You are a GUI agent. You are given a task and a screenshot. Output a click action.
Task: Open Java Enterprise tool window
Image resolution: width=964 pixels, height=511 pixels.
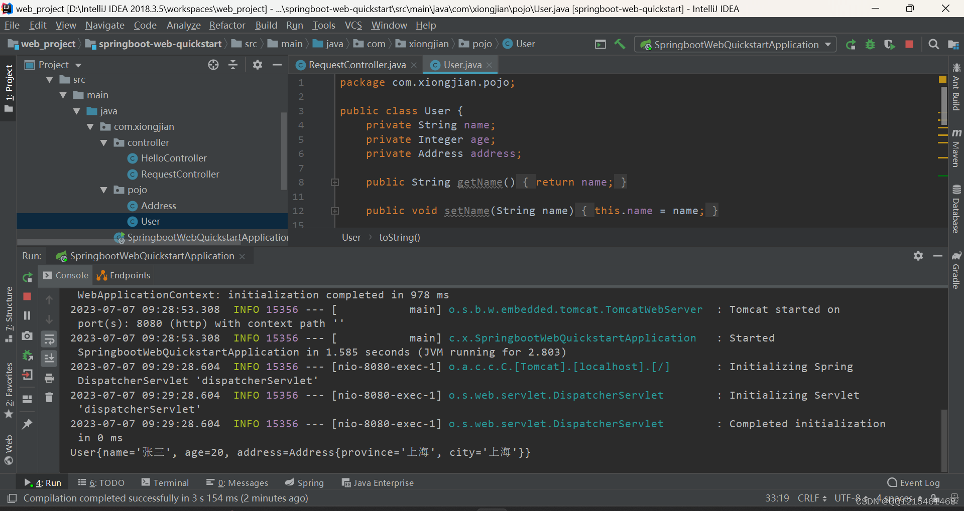click(x=378, y=482)
